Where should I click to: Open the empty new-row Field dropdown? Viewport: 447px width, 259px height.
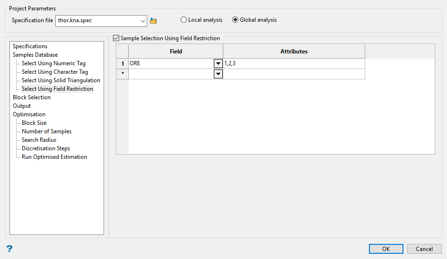click(218, 74)
